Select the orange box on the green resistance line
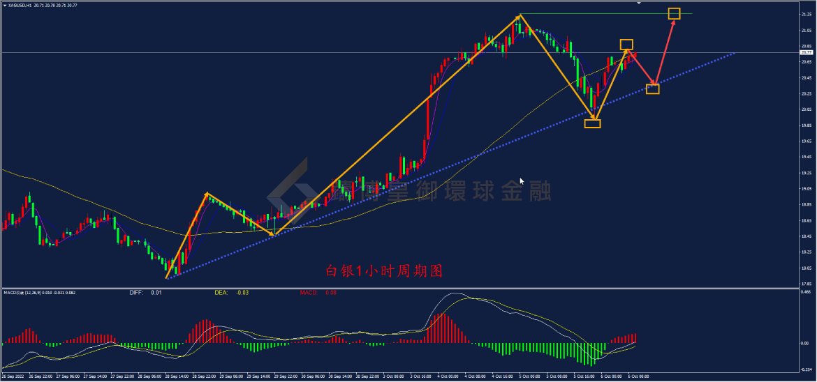Viewport: 817px width, 382px height. pos(675,13)
